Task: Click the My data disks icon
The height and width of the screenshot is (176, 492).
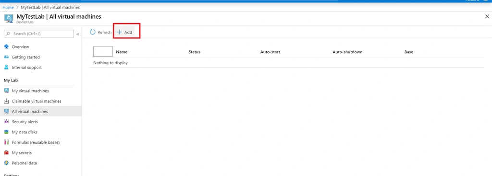Action: tap(6, 132)
